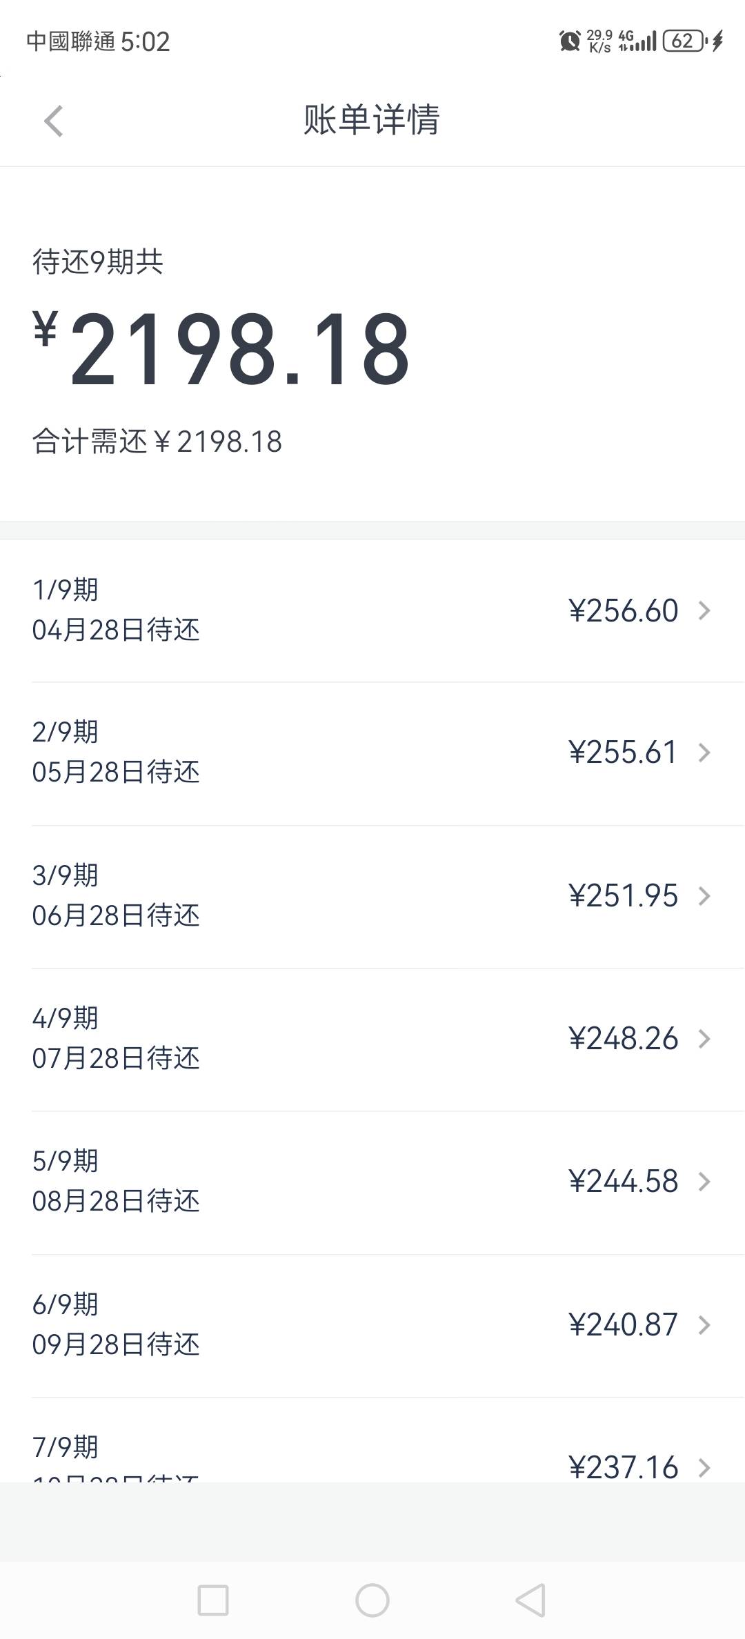Tap the battery indicator showing 62
745x1639 pixels.
pos(683,41)
